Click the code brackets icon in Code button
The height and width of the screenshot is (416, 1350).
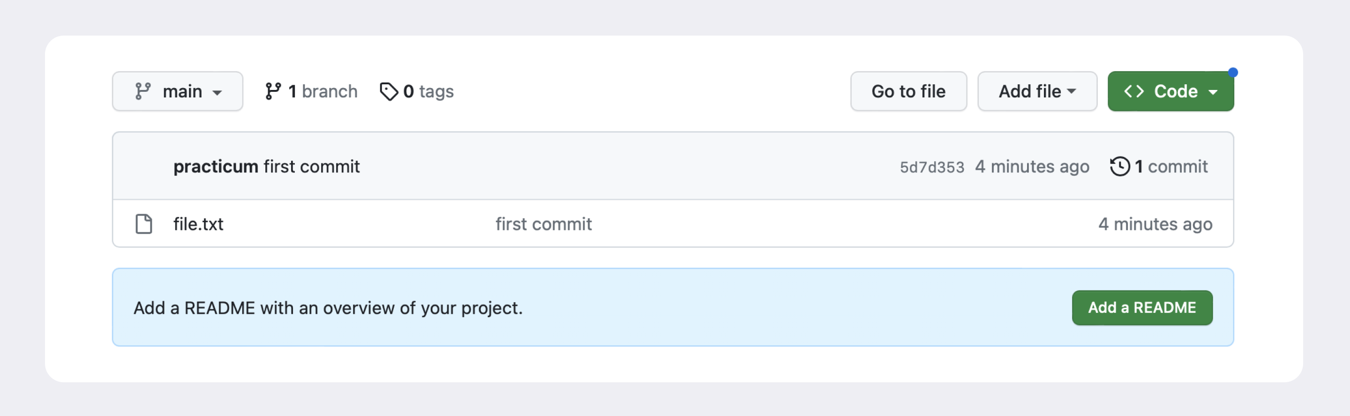click(1133, 91)
